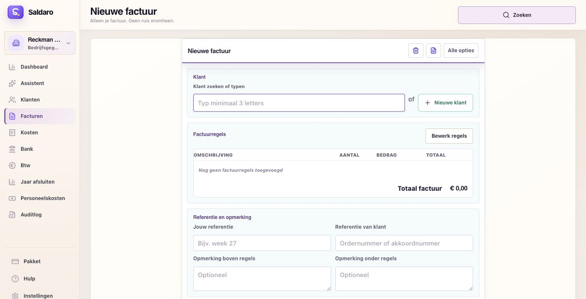Click the Personeelskosten money icon

point(12,198)
